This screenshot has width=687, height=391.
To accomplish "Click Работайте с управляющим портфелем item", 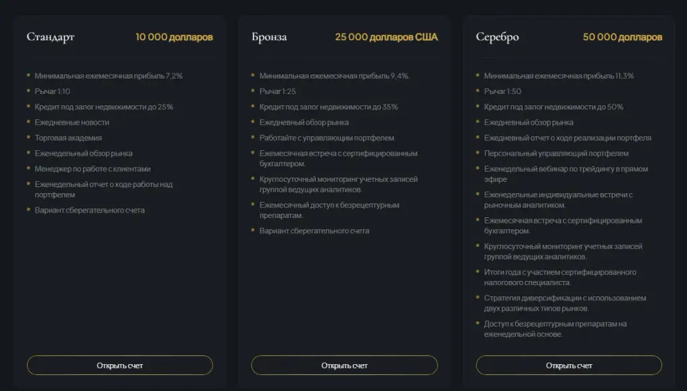I will (x=327, y=138).
